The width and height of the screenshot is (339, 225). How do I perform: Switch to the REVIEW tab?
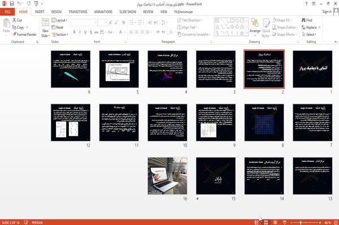click(148, 12)
